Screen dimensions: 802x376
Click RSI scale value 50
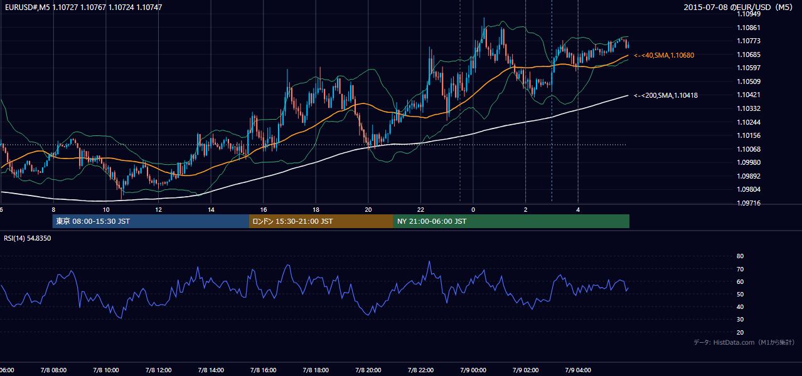[x=740, y=294]
